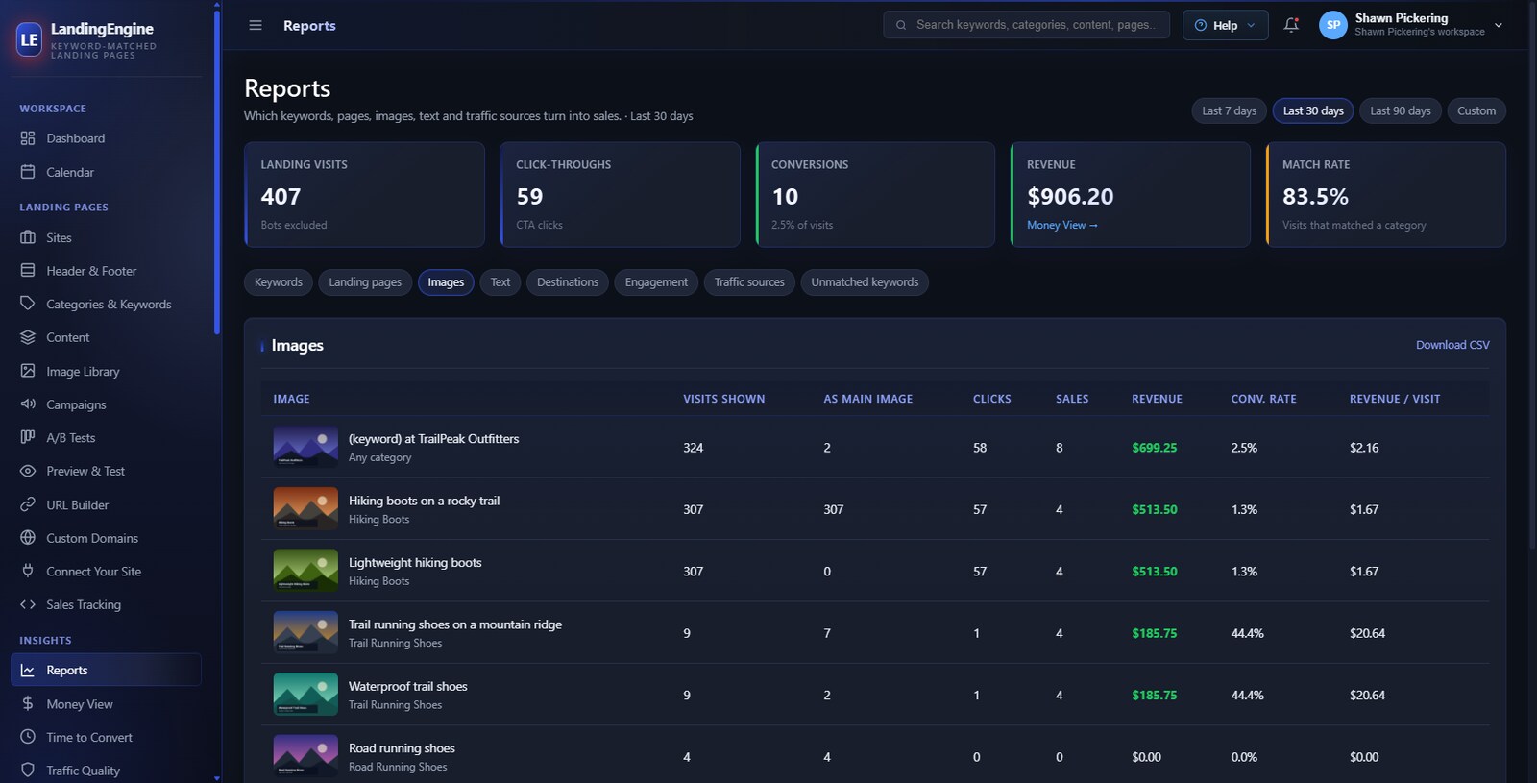This screenshot has height=783, width=1537.
Task: Sort by the Revenue / Visit column header
Action: coord(1395,399)
